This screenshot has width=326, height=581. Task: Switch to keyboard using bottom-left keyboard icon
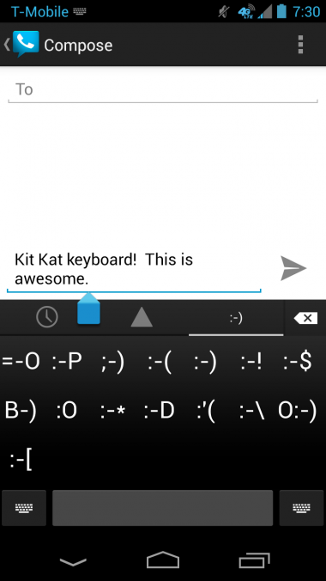coord(24,508)
